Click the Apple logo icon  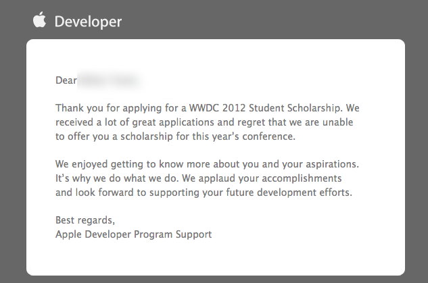click(x=39, y=20)
